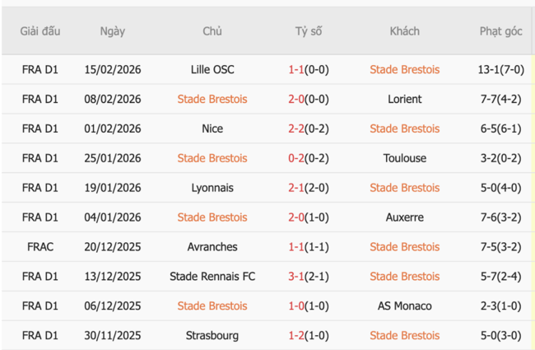
Task: Click the "Phạt góc" column header
Action: pyautogui.click(x=500, y=31)
